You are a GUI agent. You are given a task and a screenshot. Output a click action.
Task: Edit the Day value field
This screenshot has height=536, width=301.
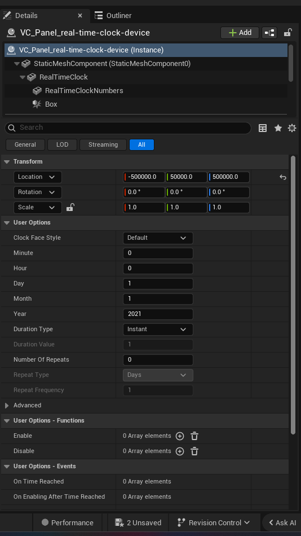pos(158,284)
